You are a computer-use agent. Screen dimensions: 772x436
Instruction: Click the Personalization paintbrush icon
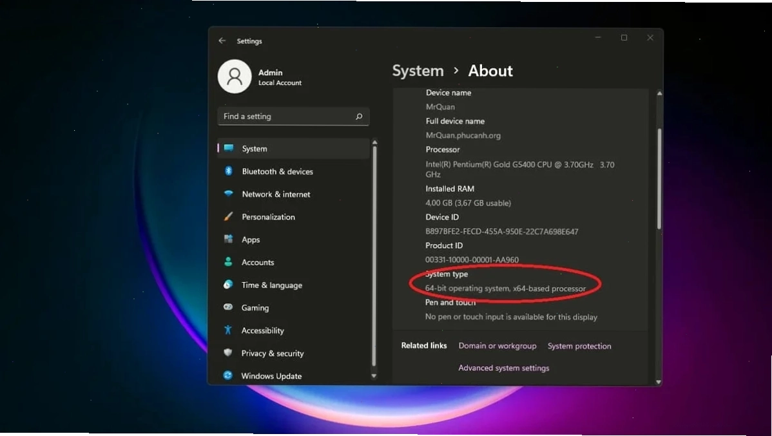229,216
